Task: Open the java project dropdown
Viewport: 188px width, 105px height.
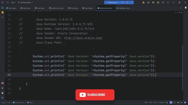Action: tap(14, 2)
